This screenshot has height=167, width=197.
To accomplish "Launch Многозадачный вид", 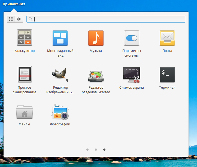I will click(60, 38).
